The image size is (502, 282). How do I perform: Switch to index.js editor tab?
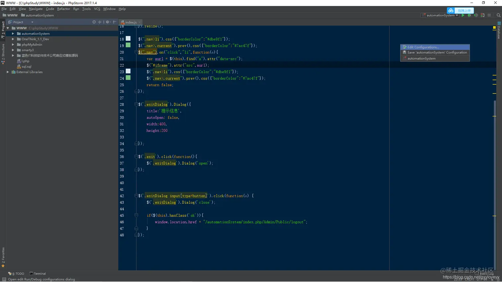pyautogui.click(x=131, y=22)
